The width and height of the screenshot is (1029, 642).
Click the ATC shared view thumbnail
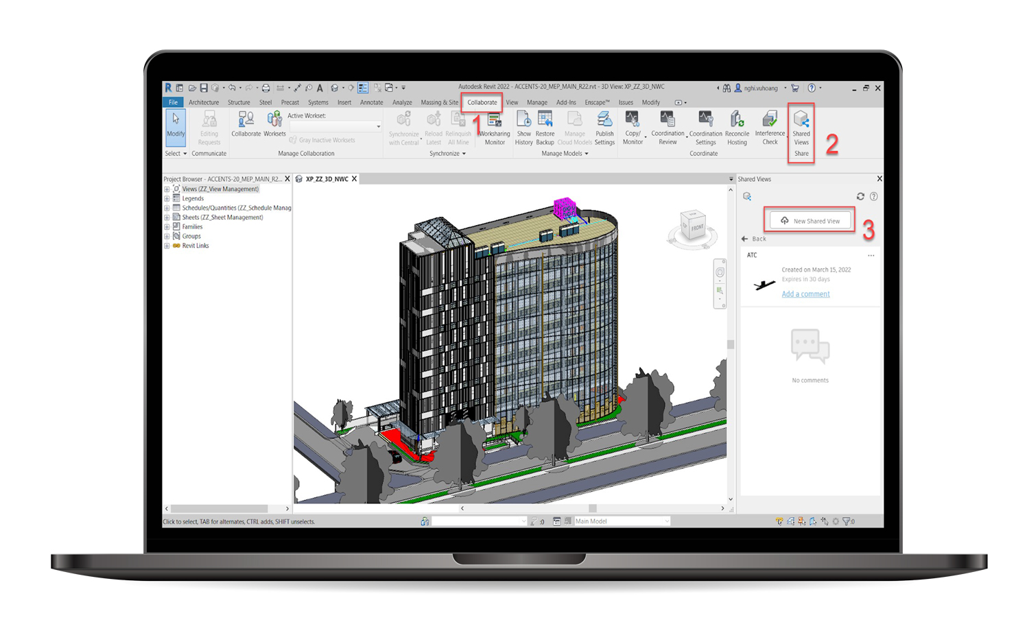point(764,284)
